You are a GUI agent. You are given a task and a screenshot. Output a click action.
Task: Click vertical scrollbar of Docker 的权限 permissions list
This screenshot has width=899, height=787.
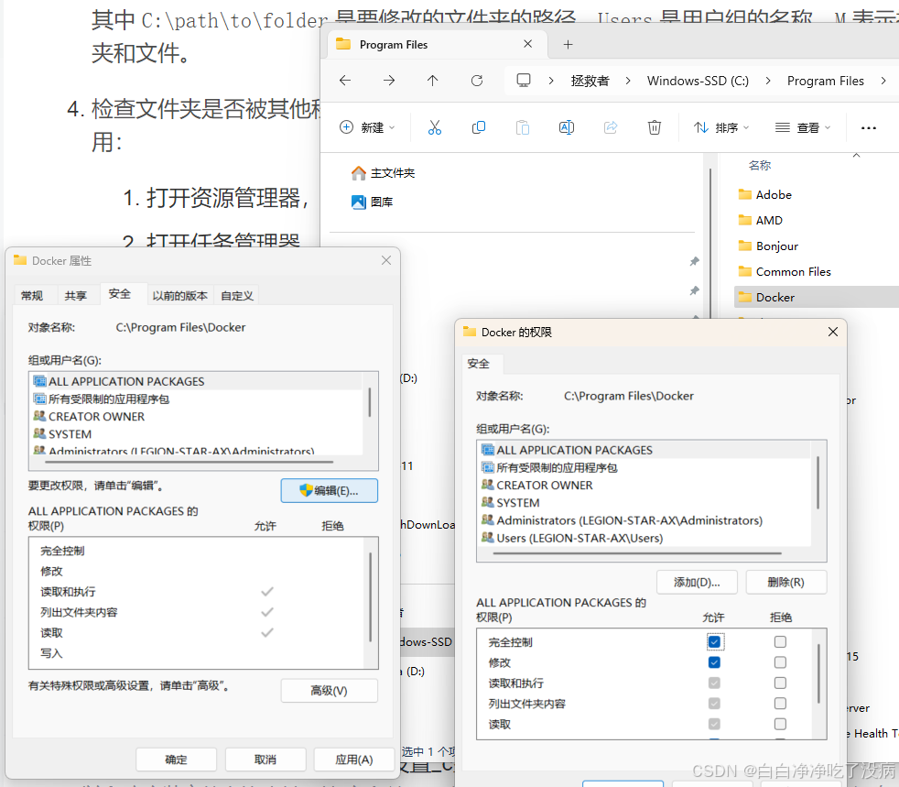[818, 673]
